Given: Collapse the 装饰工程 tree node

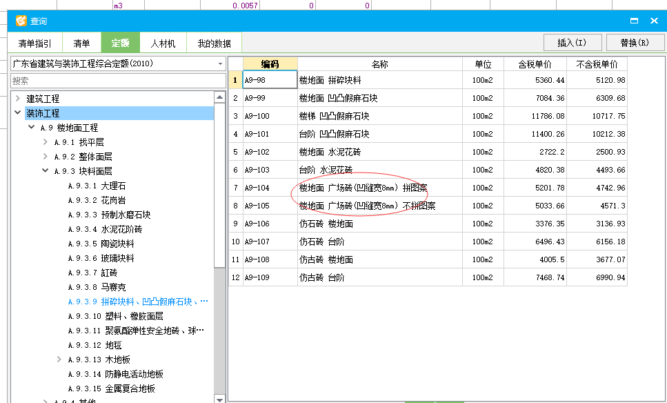Looking at the screenshot, I should pyautogui.click(x=18, y=112).
